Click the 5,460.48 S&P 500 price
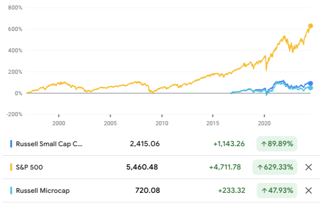Image resolution: width=325 pixels, height=210 pixels. 141,167
